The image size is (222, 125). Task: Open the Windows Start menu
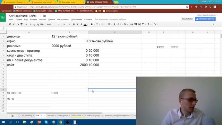point(3,122)
